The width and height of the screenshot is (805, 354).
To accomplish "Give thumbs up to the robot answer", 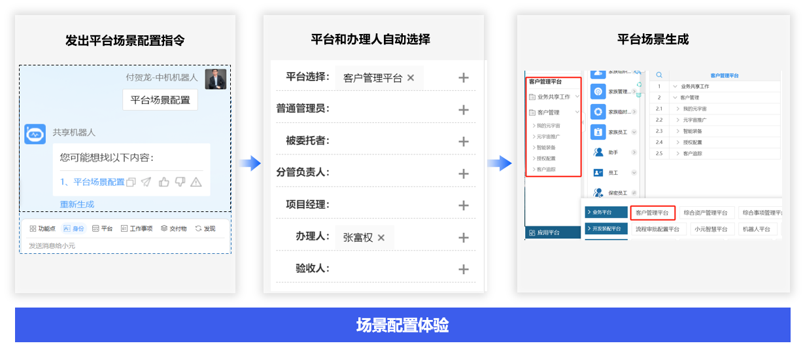I will (163, 182).
